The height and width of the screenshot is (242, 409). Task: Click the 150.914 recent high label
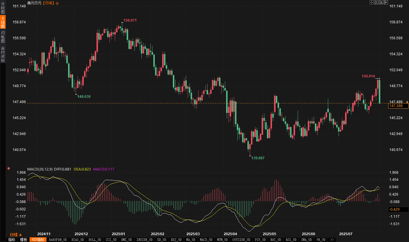(368, 76)
